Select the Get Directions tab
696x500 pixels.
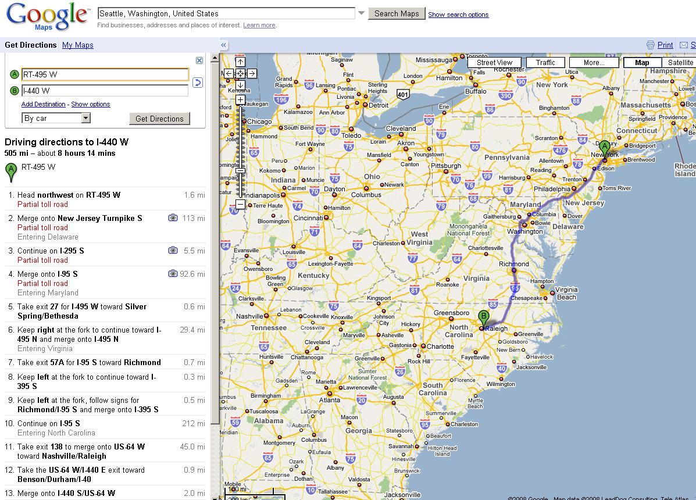31,45
